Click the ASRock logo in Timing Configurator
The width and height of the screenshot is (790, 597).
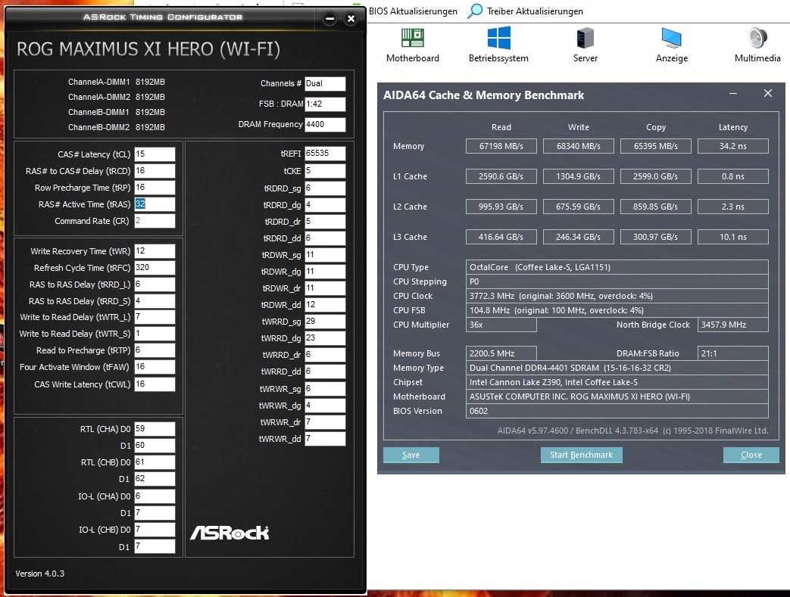[230, 533]
